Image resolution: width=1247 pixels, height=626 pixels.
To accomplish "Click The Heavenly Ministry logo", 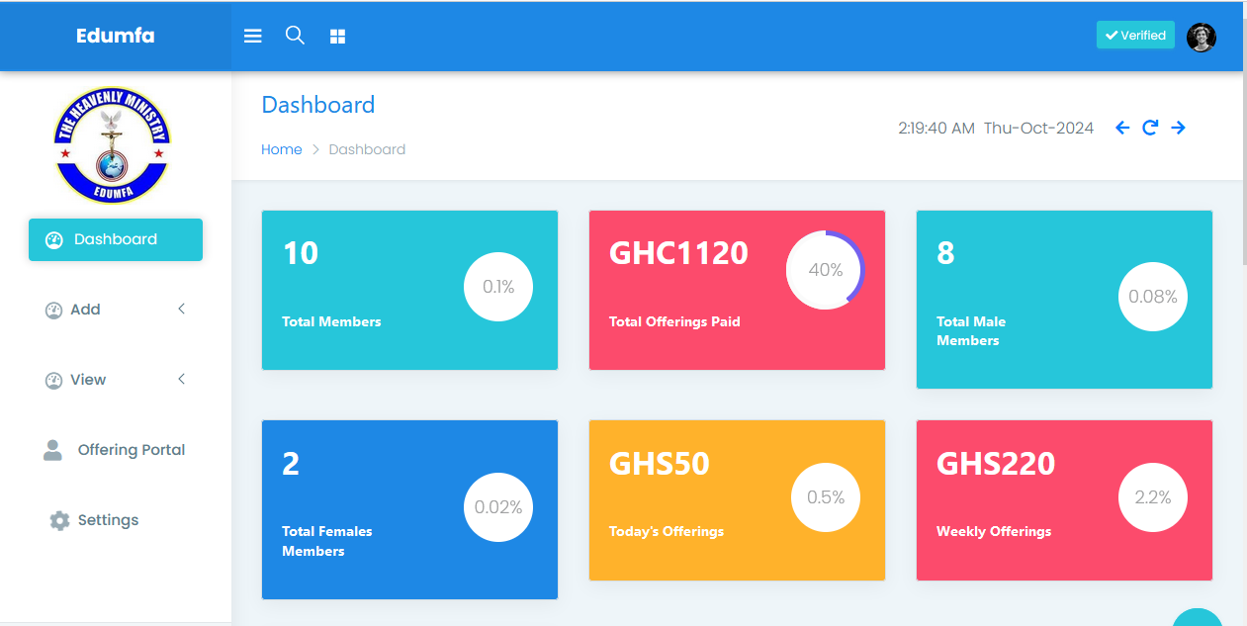I will [114, 144].
